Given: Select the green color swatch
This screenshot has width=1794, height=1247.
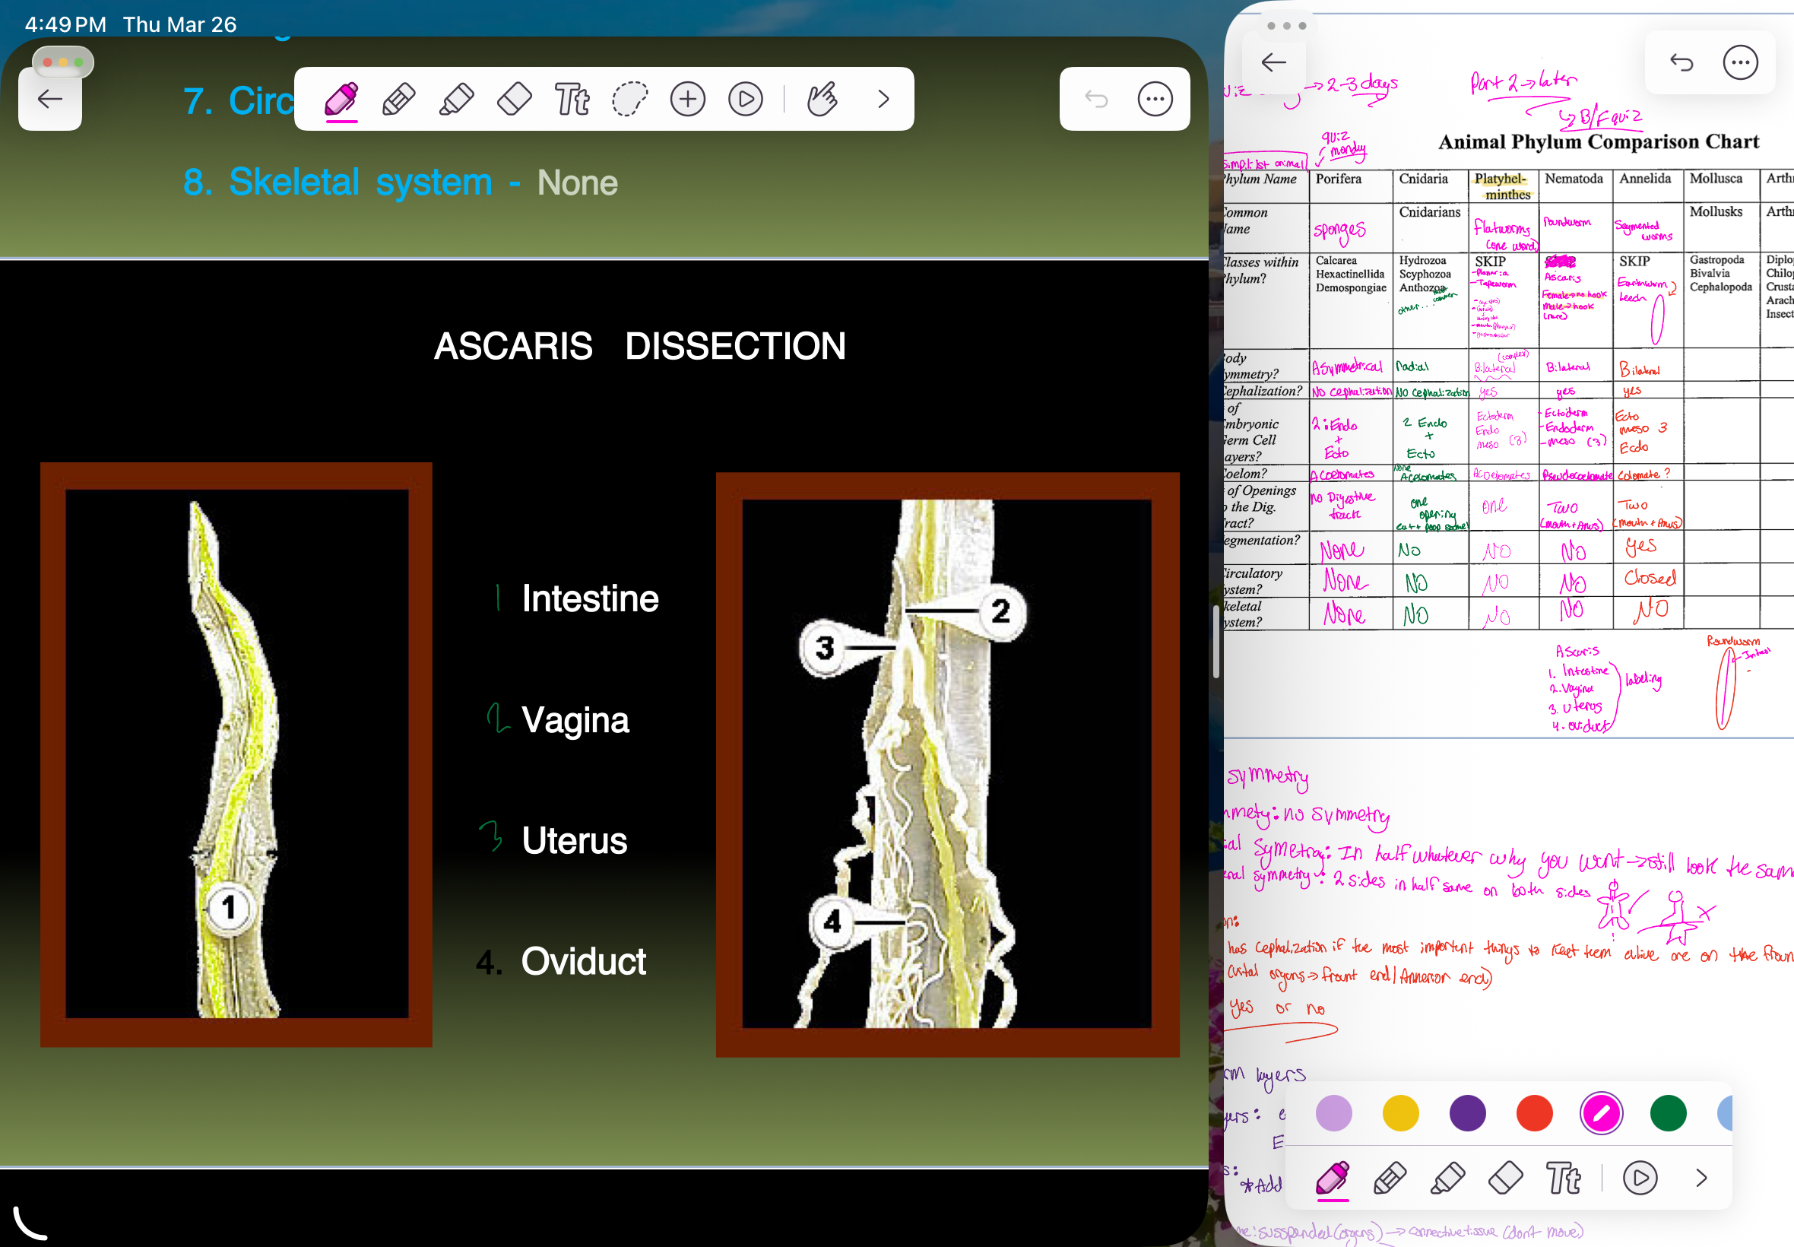Looking at the screenshot, I should (1669, 1114).
